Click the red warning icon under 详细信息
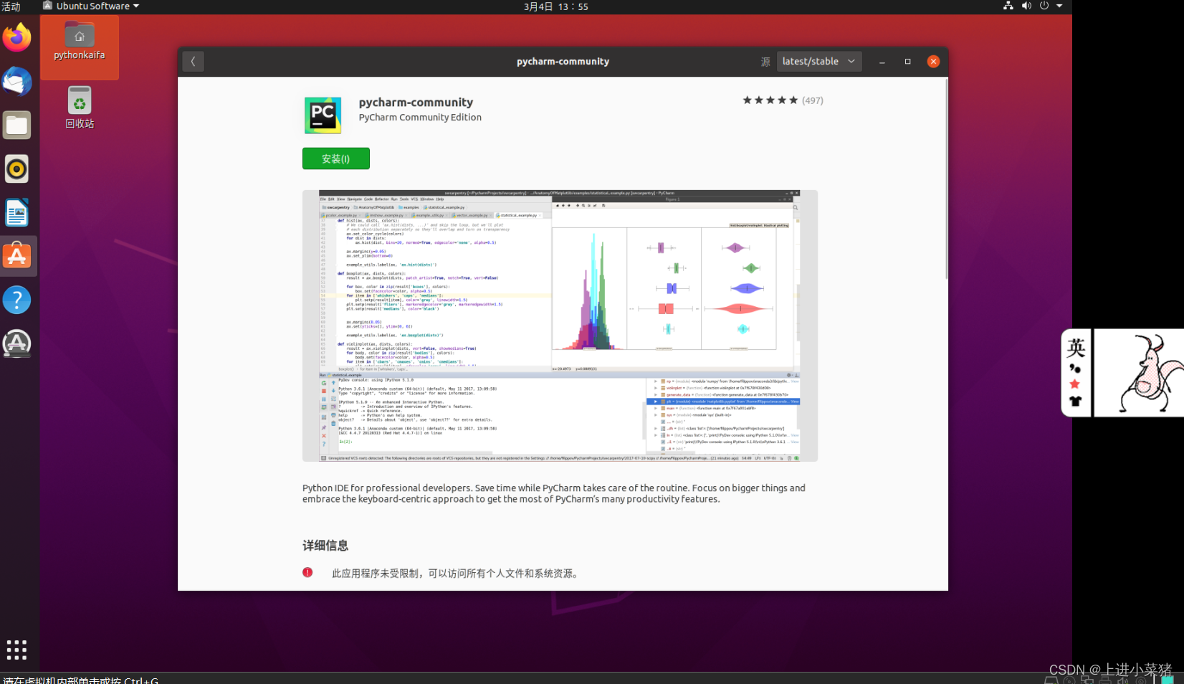This screenshot has width=1184, height=684. click(x=307, y=572)
